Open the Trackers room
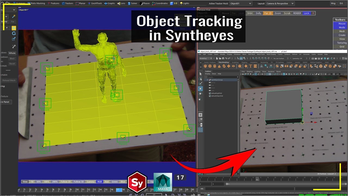 point(67,3)
